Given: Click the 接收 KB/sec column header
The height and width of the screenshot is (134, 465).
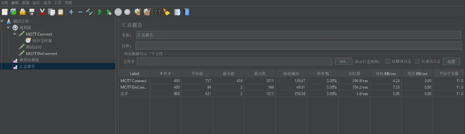Looking at the screenshot, I should 386,74.
